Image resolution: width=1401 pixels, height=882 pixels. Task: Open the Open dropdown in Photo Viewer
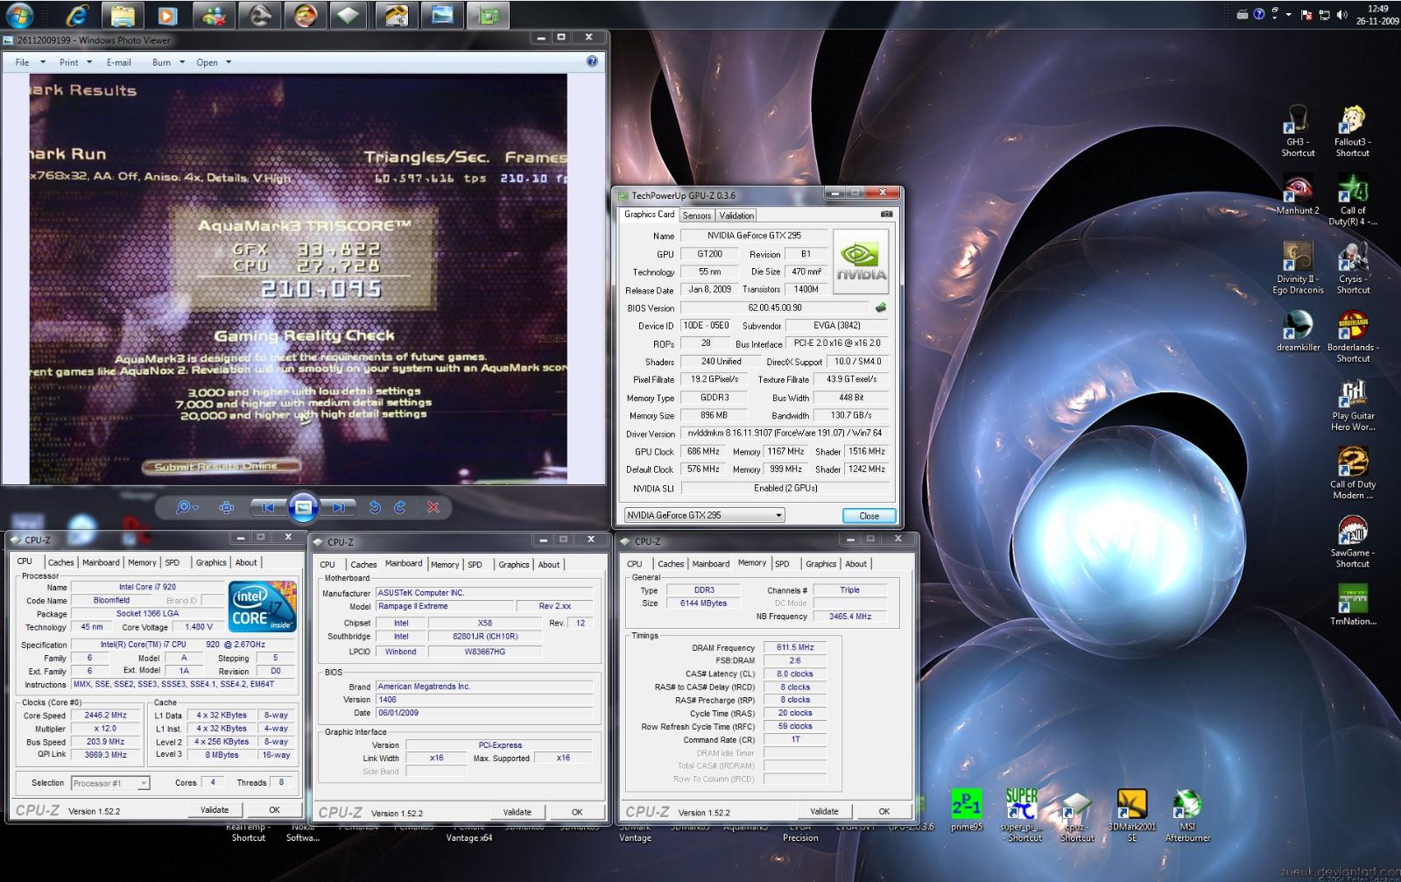(x=214, y=62)
